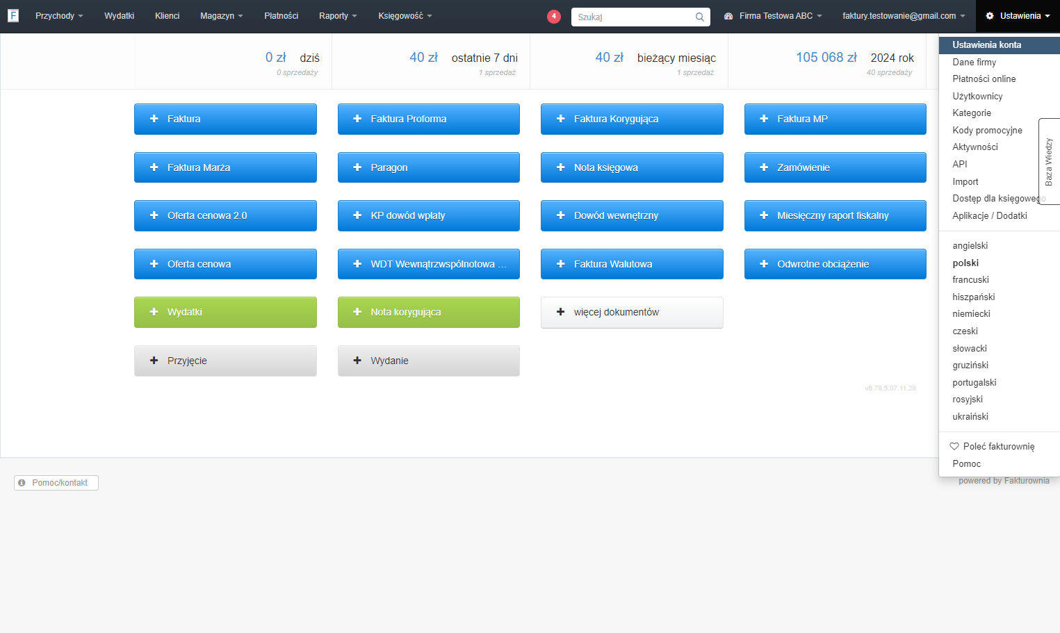Expand the Raporty dropdown

pyautogui.click(x=338, y=16)
